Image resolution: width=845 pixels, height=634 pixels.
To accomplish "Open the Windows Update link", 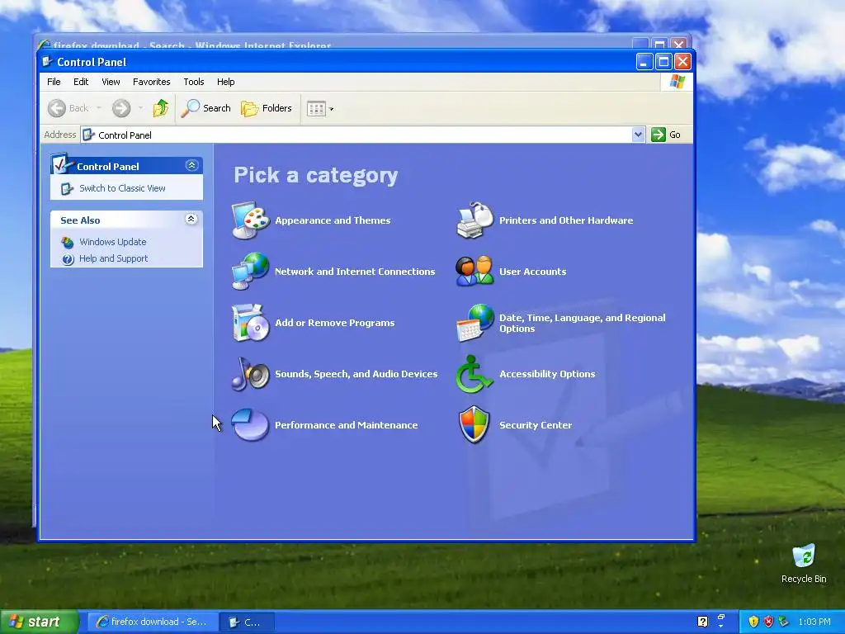I will [x=112, y=242].
